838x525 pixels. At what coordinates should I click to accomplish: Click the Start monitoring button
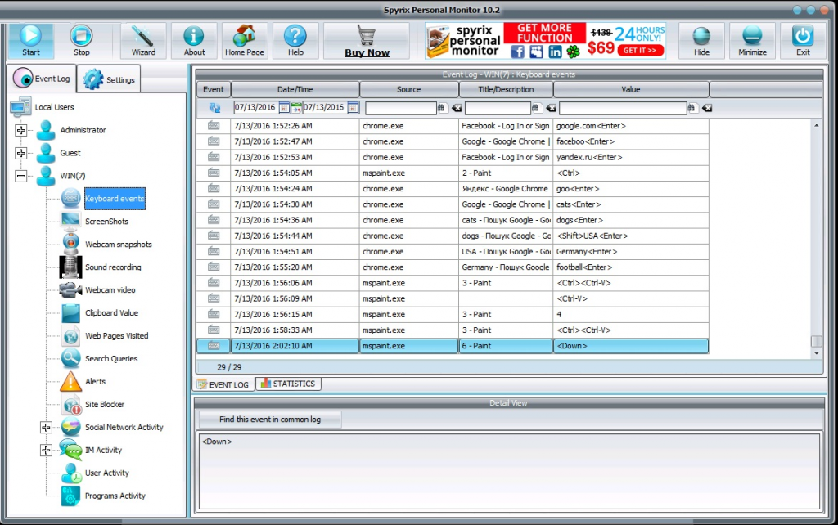[31, 40]
